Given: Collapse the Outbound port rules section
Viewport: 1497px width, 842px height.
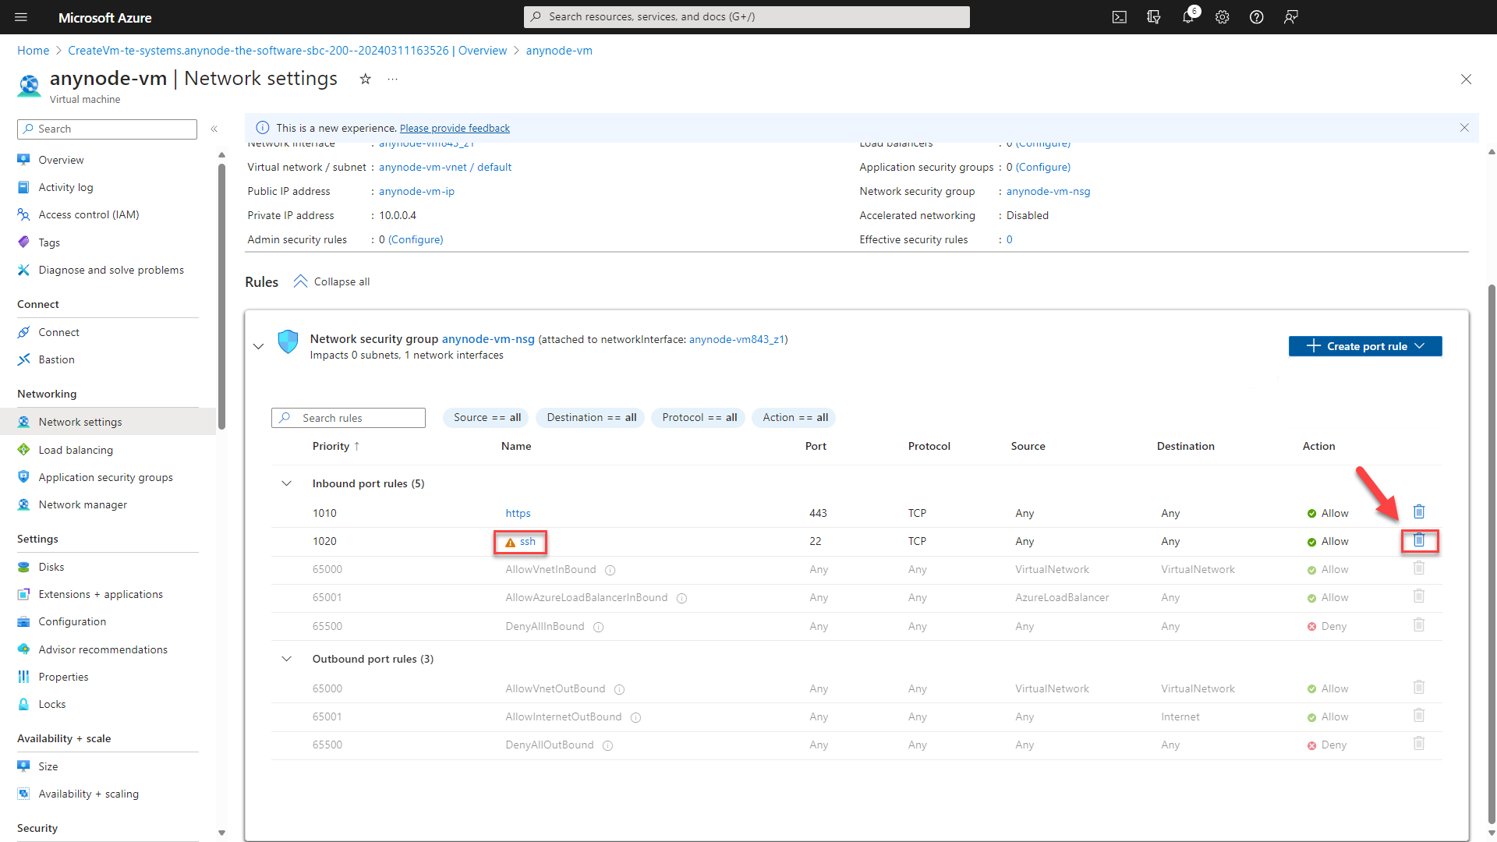Looking at the screenshot, I should point(287,658).
